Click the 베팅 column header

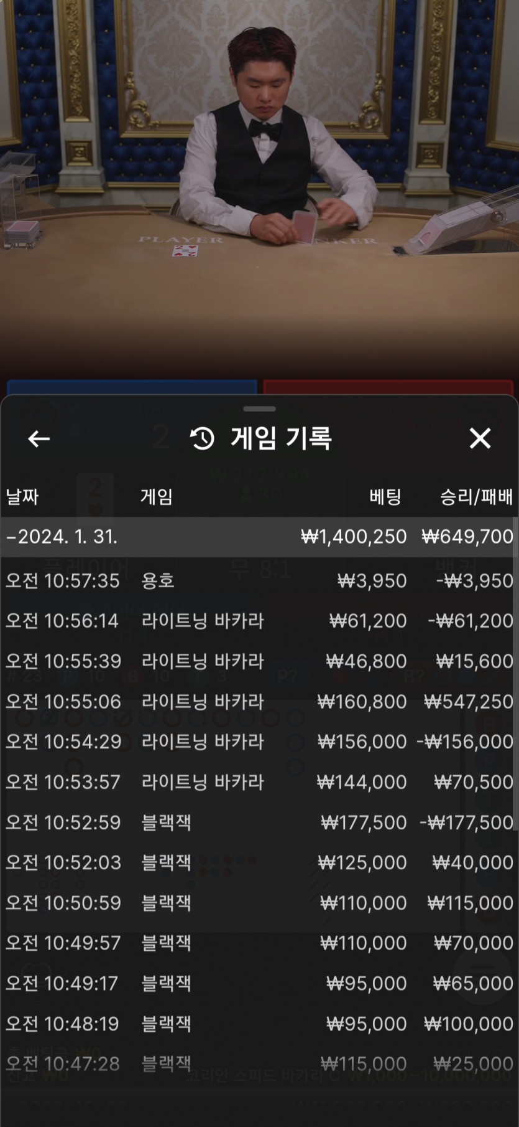(385, 497)
